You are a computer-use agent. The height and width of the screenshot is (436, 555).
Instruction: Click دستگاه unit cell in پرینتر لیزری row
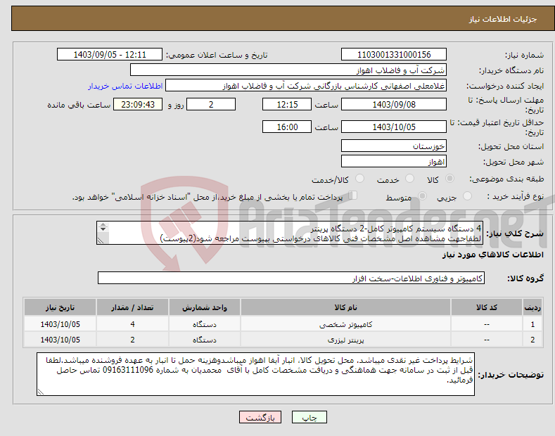coord(205,340)
